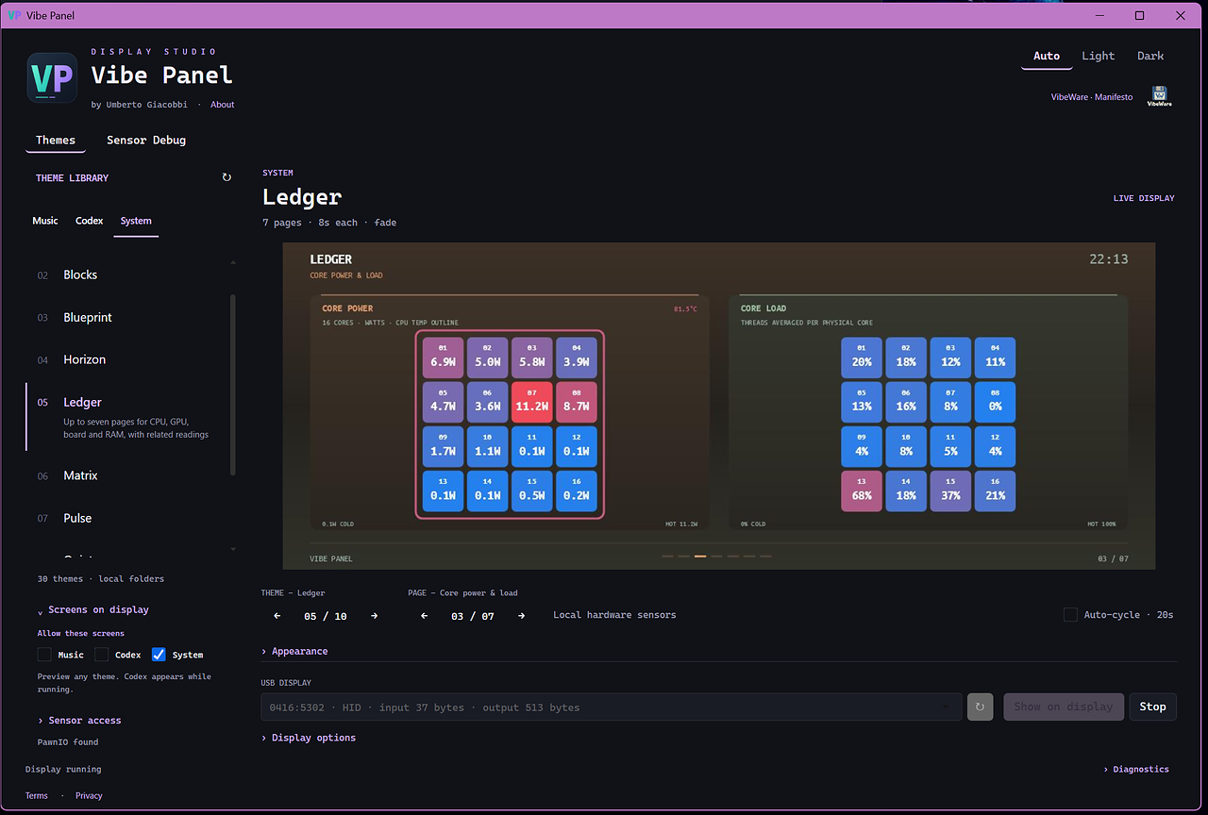Collapse Screens on display section
Image resolution: width=1208 pixels, height=815 pixels.
tap(93, 610)
